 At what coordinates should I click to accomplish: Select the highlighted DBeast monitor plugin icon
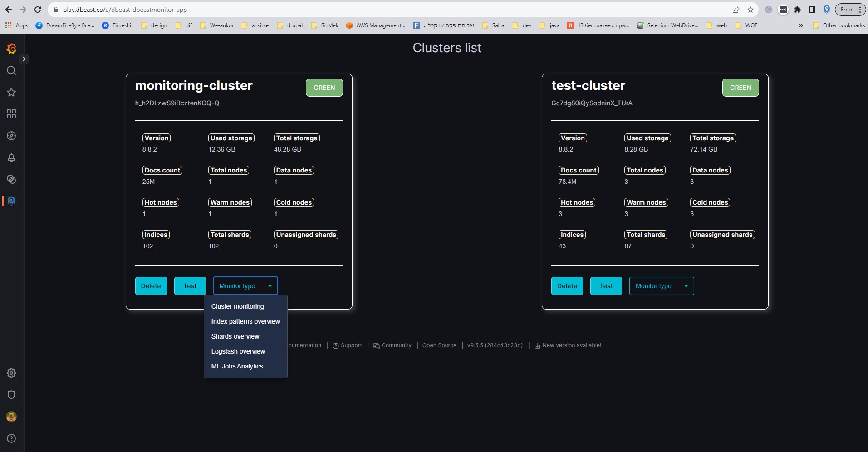click(11, 201)
